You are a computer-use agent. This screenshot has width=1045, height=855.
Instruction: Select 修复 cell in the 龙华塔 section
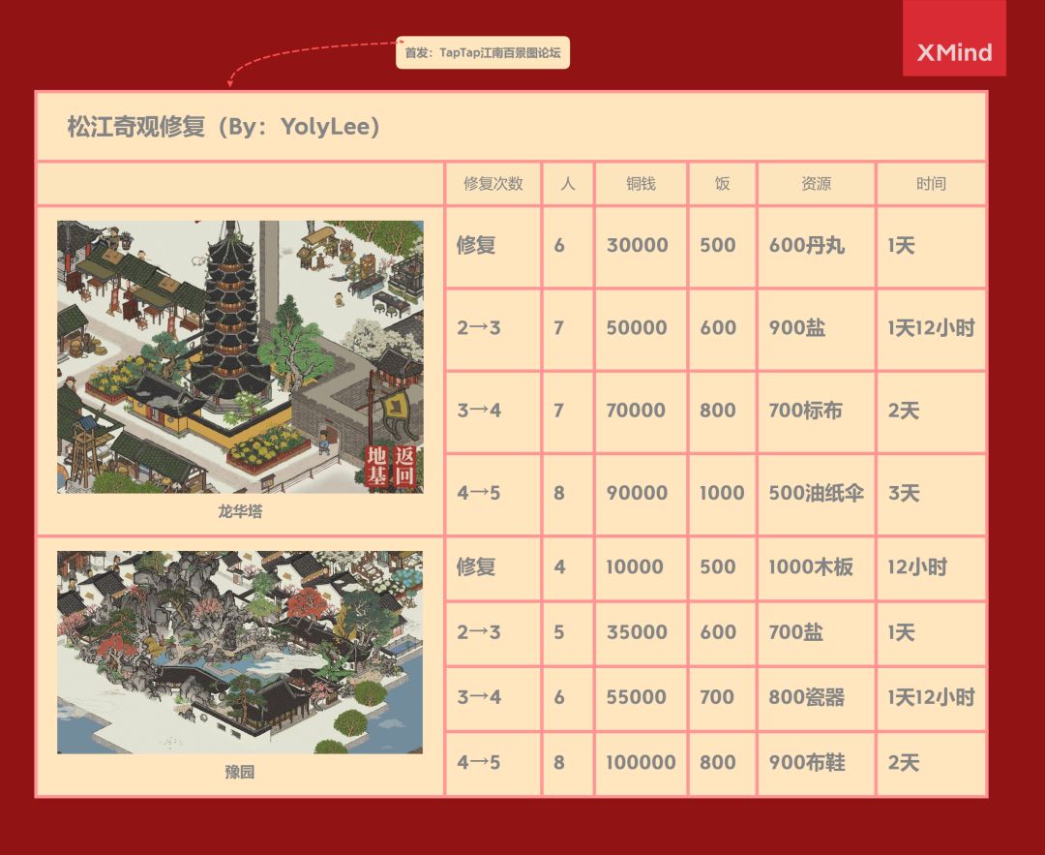pos(493,247)
